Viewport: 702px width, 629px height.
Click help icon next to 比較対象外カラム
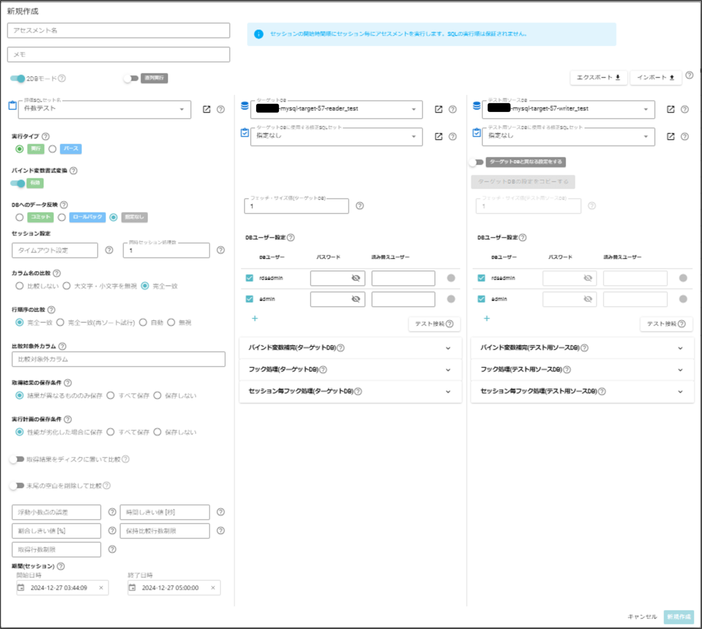click(x=62, y=346)
